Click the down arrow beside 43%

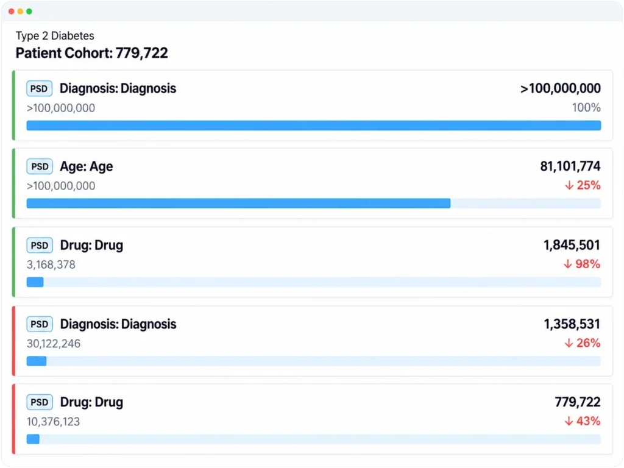569,421
